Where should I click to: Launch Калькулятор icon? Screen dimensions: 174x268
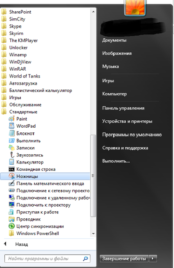[12, 162]
